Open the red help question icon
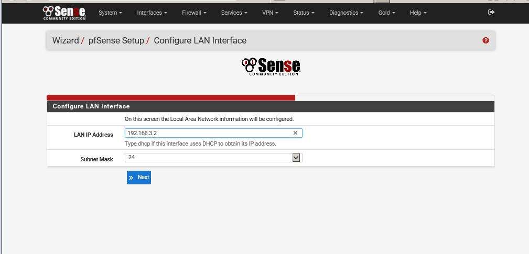This screenshot has width=529, height=254. tap(485, 40)
